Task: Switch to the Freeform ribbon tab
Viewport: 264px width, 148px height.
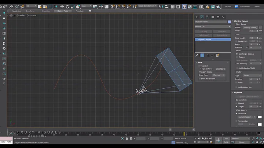Action: tap(30, 11)
